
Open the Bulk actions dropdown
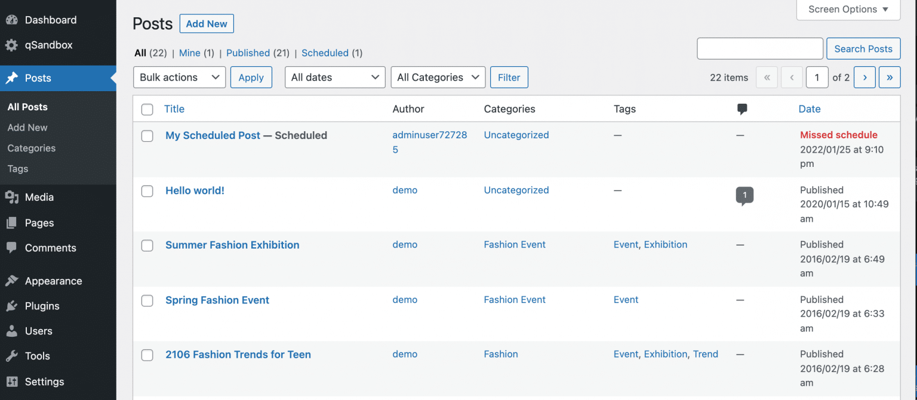click(179, 77)
